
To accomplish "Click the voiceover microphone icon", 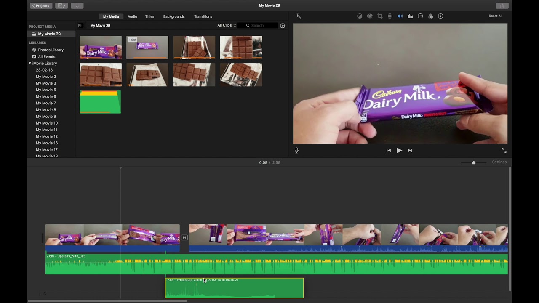I will (x=296, y=150).
